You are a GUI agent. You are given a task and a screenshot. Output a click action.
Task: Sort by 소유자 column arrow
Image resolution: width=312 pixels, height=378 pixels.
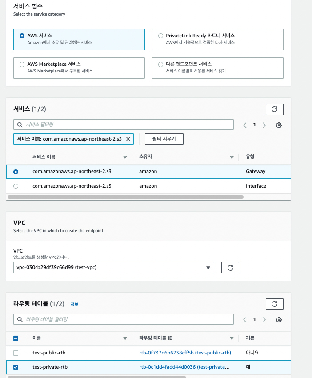point(232,157)
